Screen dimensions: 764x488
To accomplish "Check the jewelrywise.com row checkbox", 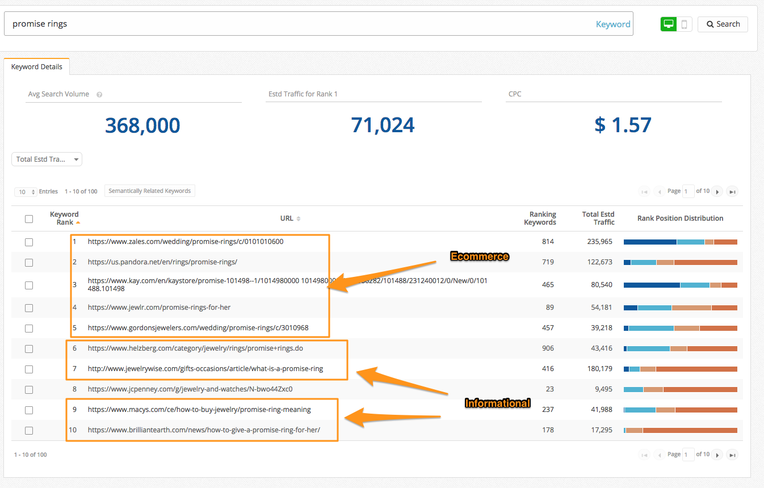I will (x=29, y=369).
